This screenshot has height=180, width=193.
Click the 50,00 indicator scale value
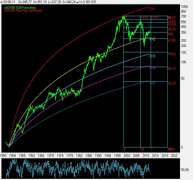point(185,170)
